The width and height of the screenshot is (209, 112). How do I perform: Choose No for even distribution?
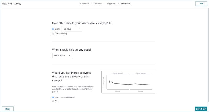pyautogui.click(x=53, y=100)
